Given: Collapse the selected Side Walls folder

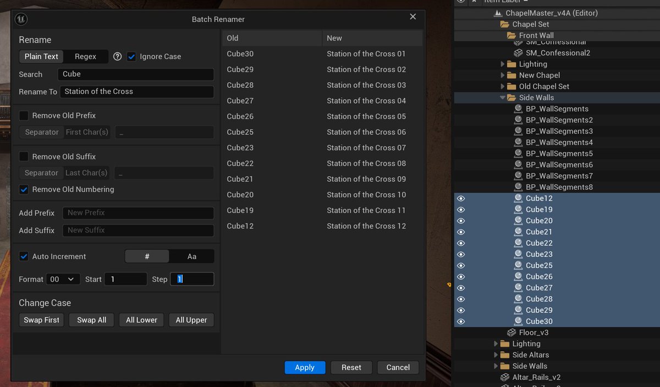Looking at the screenshot, I should 503,98.
